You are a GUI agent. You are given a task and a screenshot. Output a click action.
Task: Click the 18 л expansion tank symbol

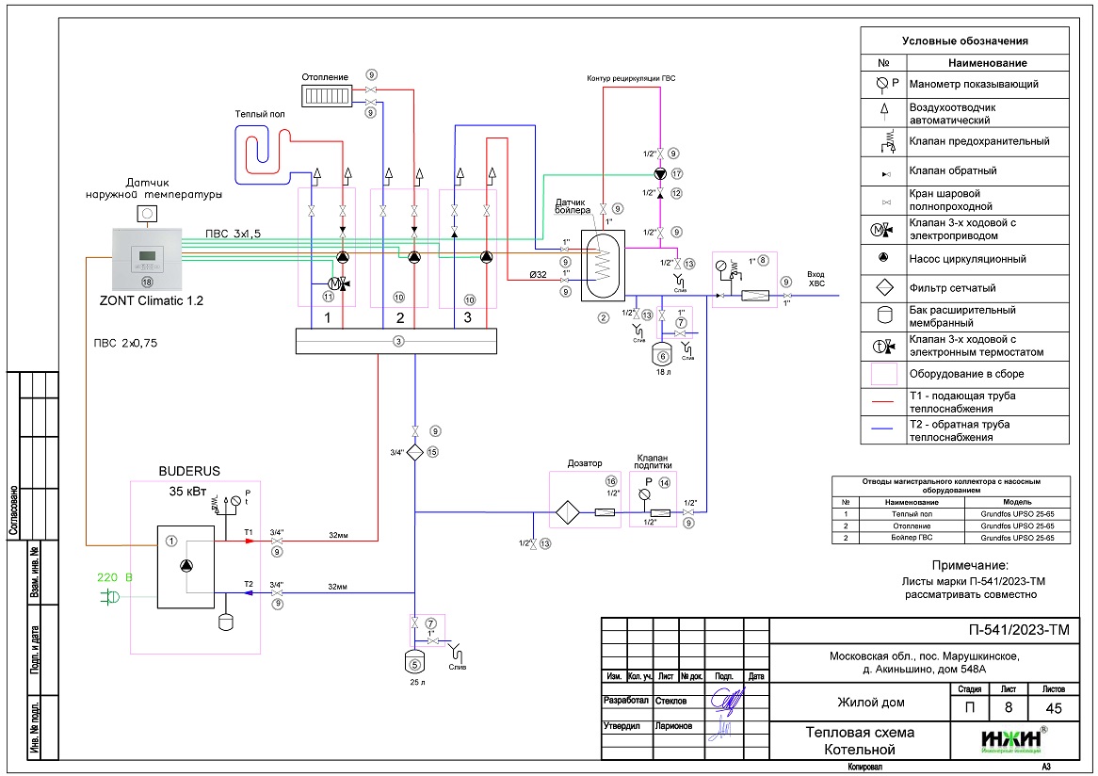662,354
